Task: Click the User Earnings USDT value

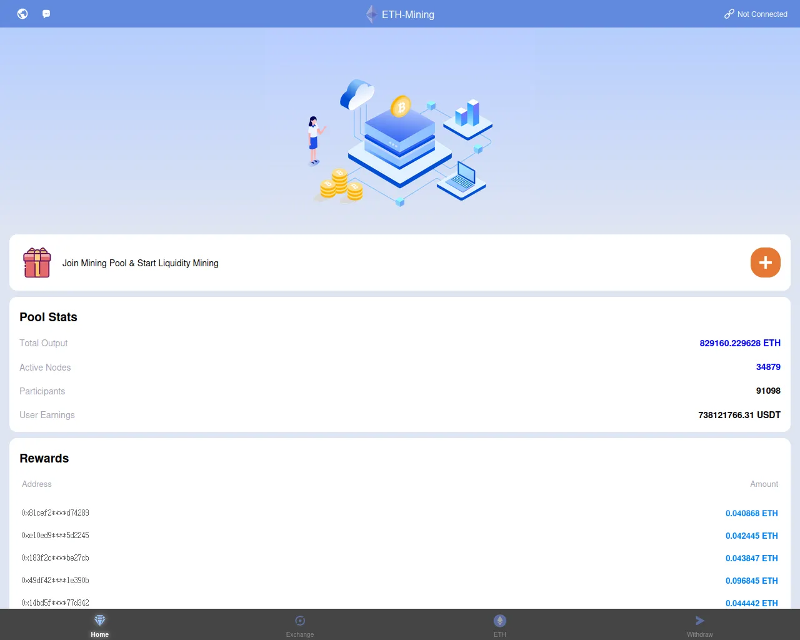Action: 739,415
